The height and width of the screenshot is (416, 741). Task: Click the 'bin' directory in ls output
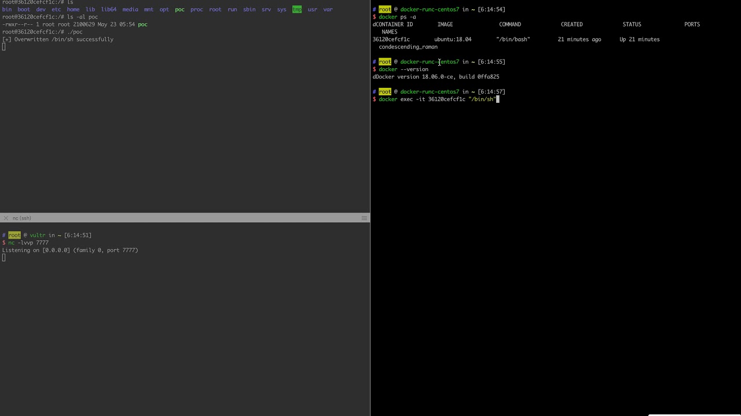point(7,9)
